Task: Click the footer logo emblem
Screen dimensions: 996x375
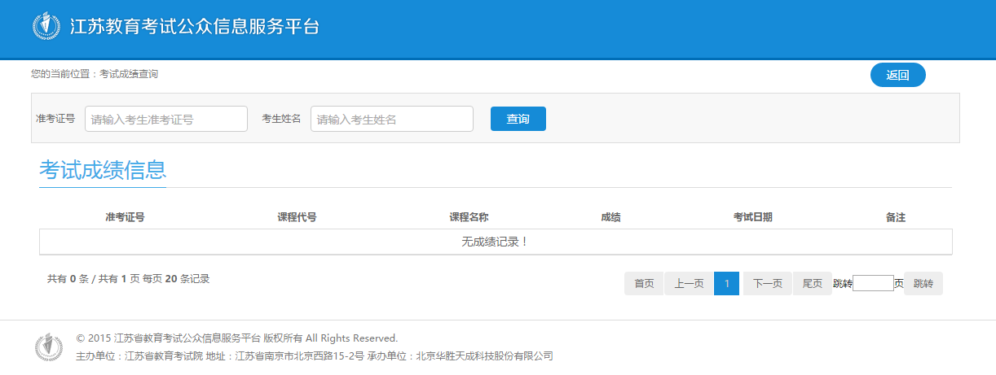Action: click(x=48, y=347)
